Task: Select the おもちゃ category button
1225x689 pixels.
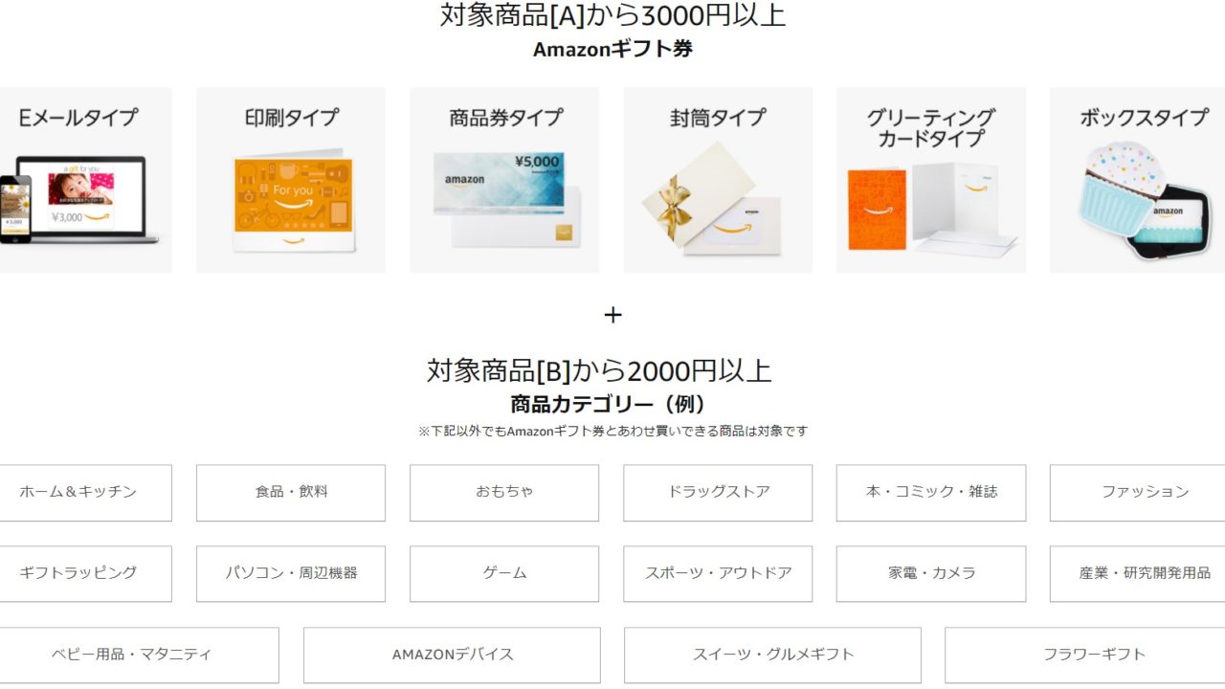Action: (x=504, y=493)
